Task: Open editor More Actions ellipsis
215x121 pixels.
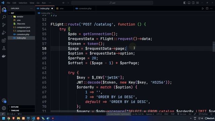Action: coord(211,8)
